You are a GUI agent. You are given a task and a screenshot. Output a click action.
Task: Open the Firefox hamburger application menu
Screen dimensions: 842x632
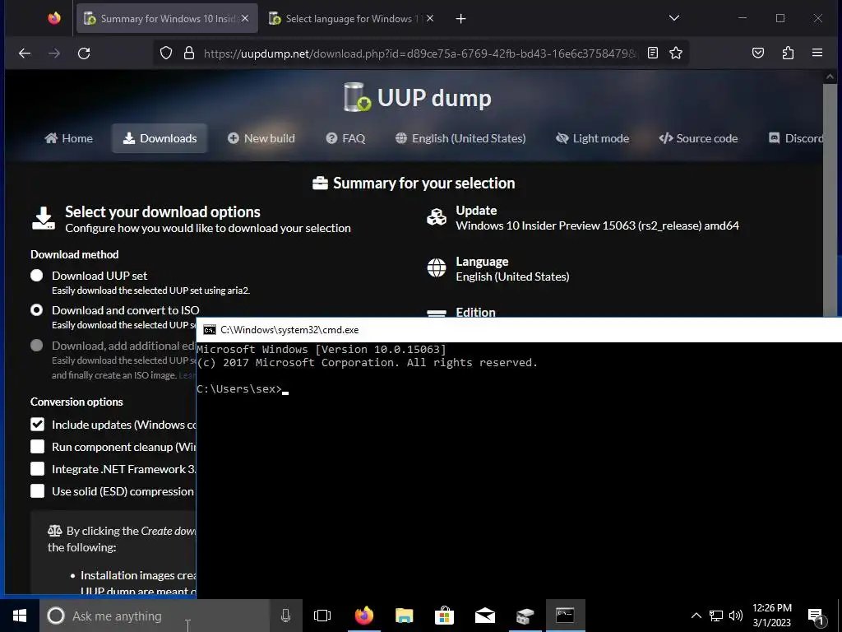point(817,53)
